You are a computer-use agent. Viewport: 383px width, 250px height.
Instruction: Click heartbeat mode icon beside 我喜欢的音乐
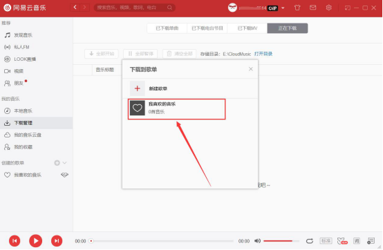coord(64,175)
